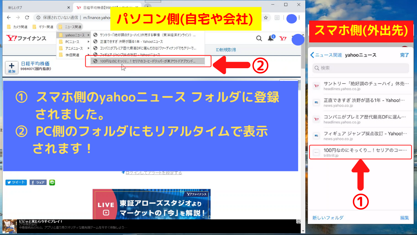This screenshot has height=235, width=417.
Task: Expand the PCニュース subfolder
Action: 74,42
